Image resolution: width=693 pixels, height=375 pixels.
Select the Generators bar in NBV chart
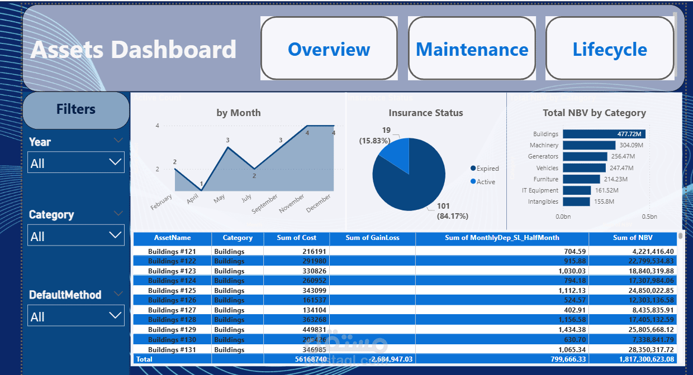585,156
